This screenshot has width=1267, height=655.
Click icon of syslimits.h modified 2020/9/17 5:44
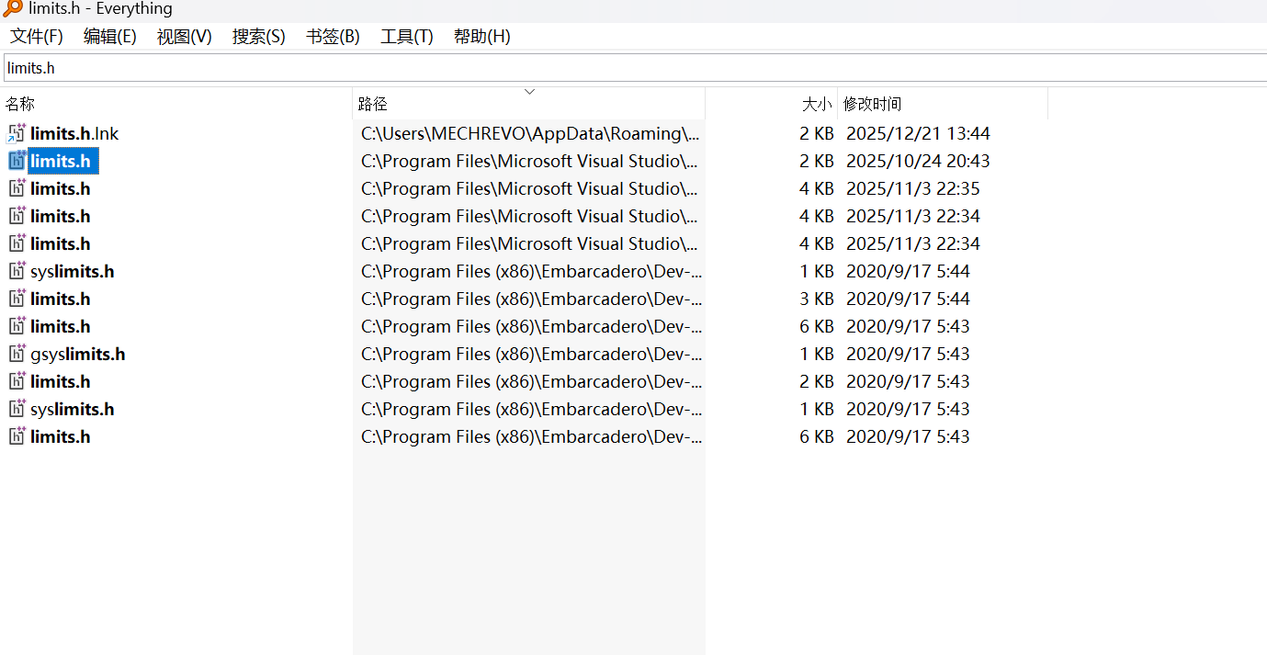tap(17, 271)
